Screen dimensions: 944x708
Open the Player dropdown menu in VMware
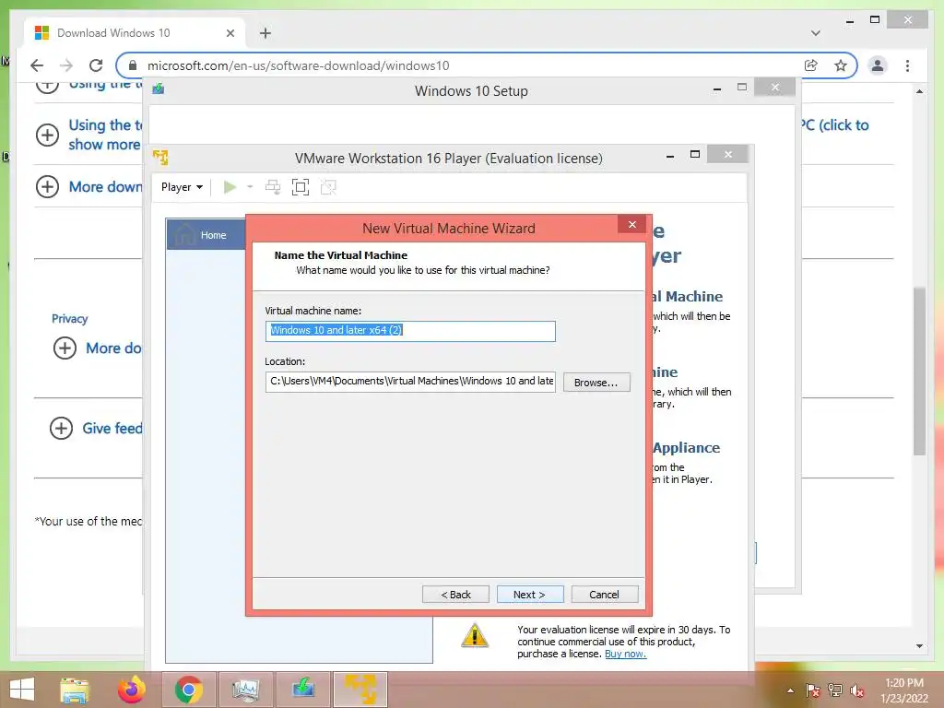click(x=182, y=187)
